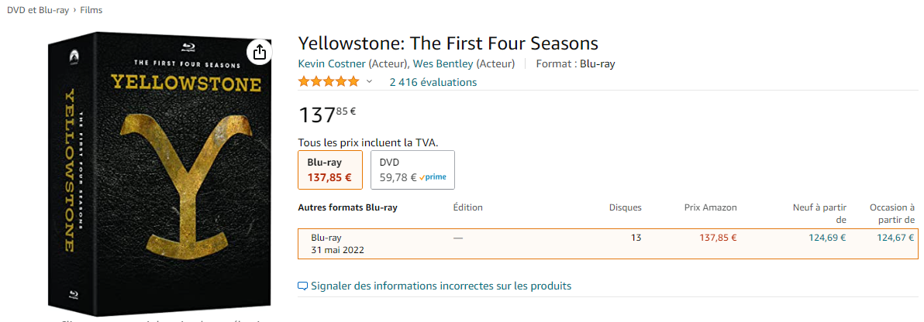The height and width of the screenshot is (322, 924).
Task: Click the share icon on product image
Action: tap(259, 53)
